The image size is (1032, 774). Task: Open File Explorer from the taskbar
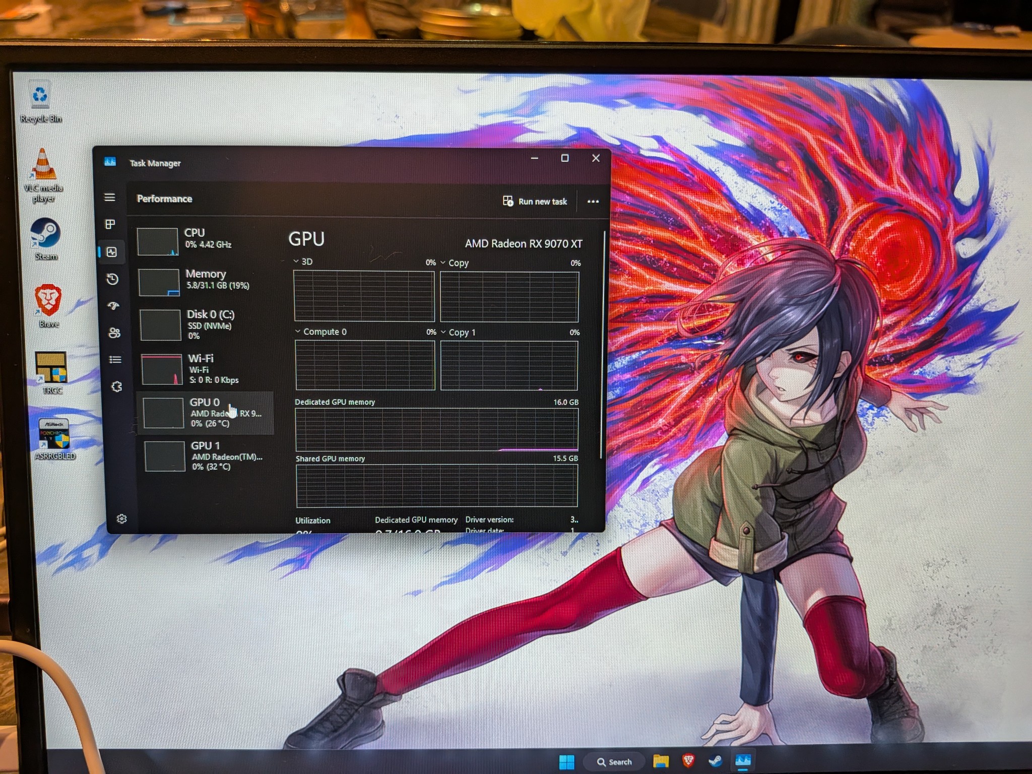tap(661, 761)
